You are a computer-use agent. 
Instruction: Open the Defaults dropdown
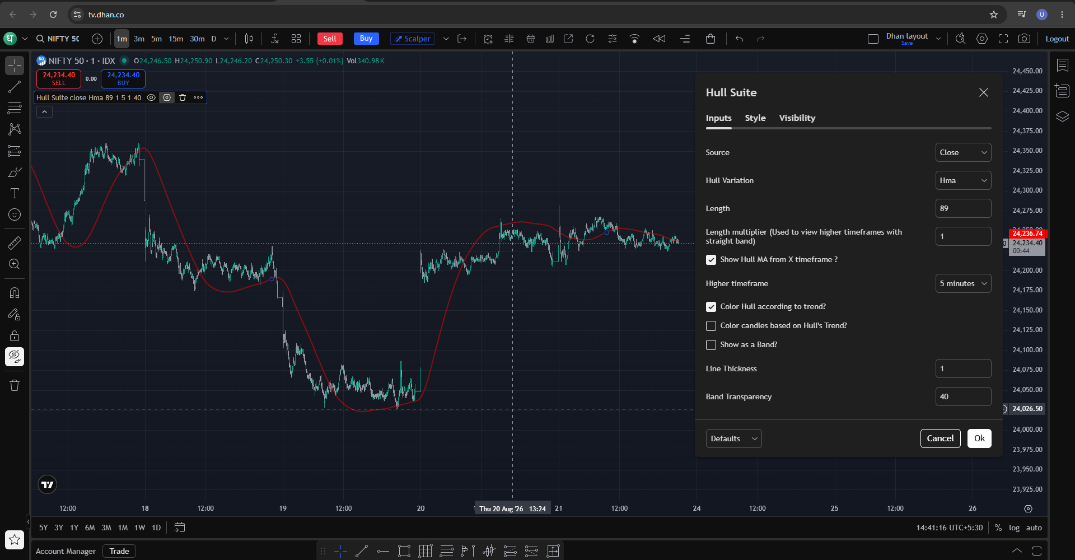point(733,438)
